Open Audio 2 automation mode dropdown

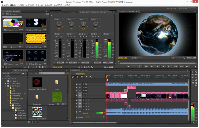click(x=71, y=34)
